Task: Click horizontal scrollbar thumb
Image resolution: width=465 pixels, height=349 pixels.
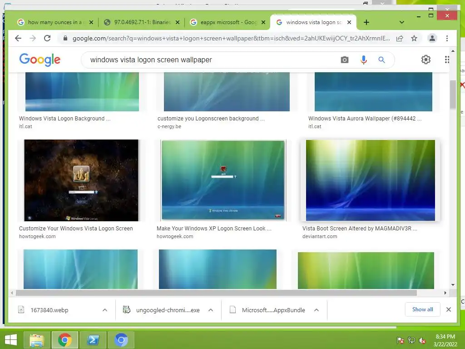Action: [216, 293]
